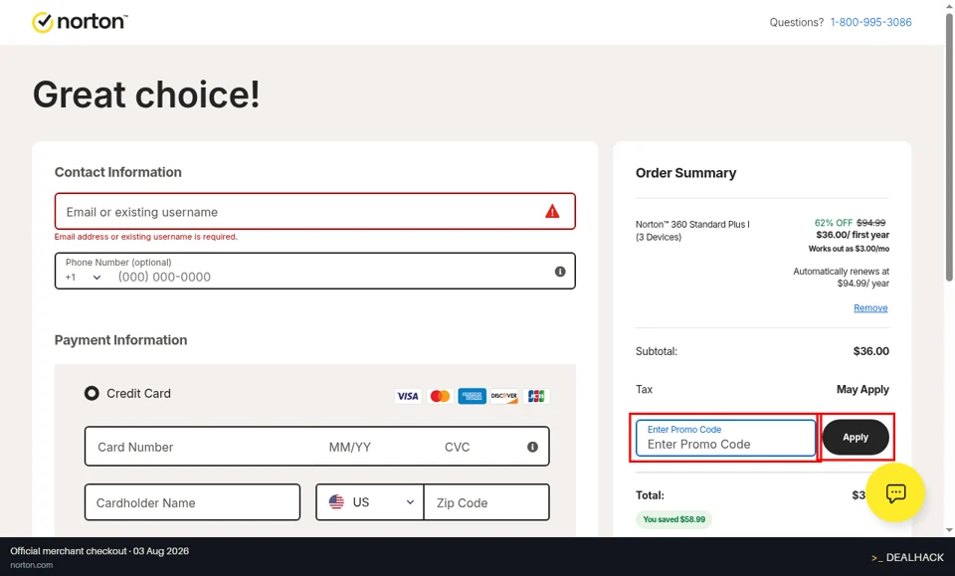
Task: Open the US country dropdown
Action: pos(370,502)
